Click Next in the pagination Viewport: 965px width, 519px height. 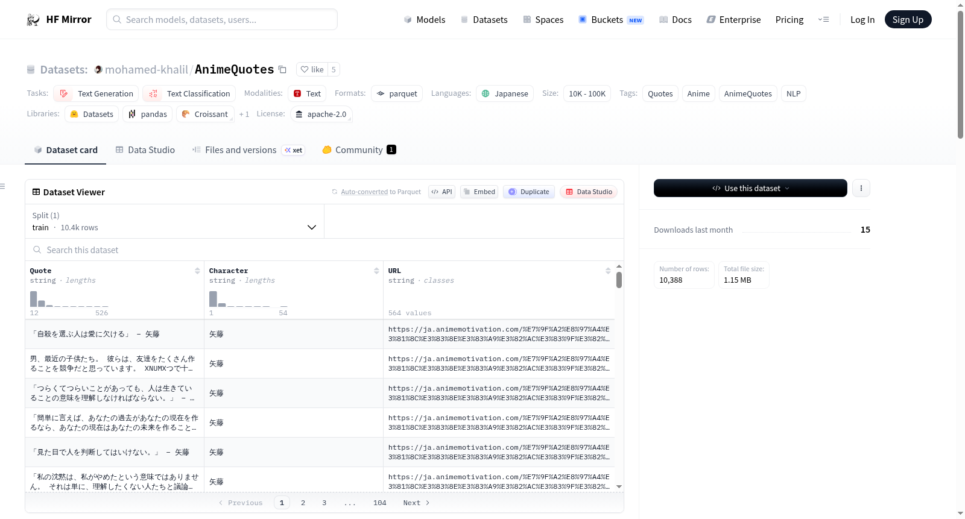416,503
